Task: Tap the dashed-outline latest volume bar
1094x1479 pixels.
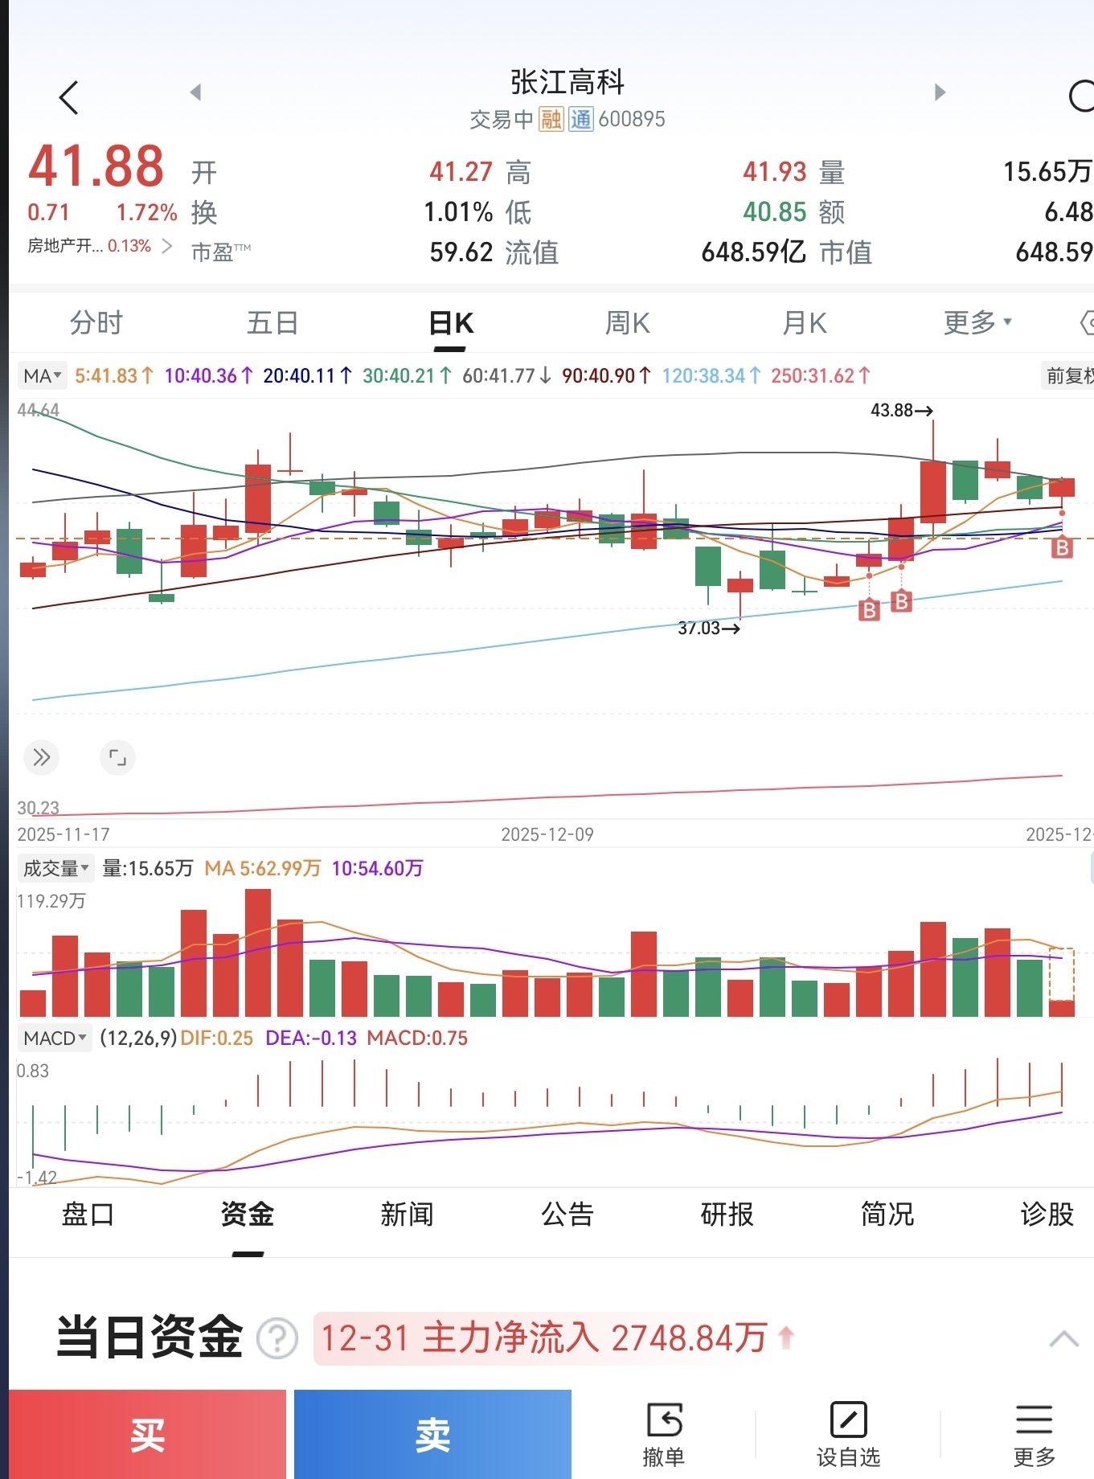Action: point(1062,982)
